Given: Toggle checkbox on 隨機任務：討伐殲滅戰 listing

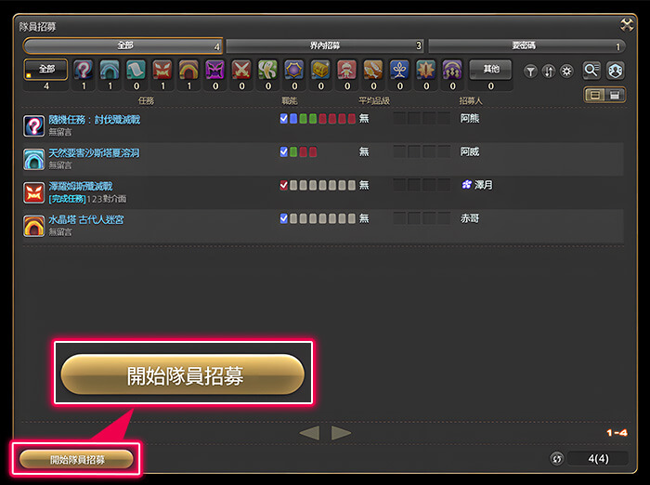Looking at the screenshot, I should click(x=284, y=119).
